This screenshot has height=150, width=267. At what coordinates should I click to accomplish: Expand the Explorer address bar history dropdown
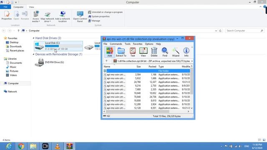[216, 31]
